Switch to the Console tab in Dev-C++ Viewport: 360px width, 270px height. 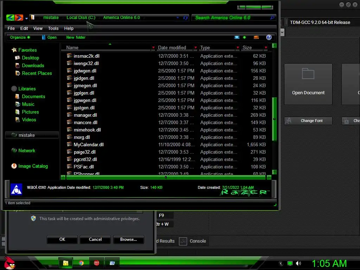click(x=192, y=241)
